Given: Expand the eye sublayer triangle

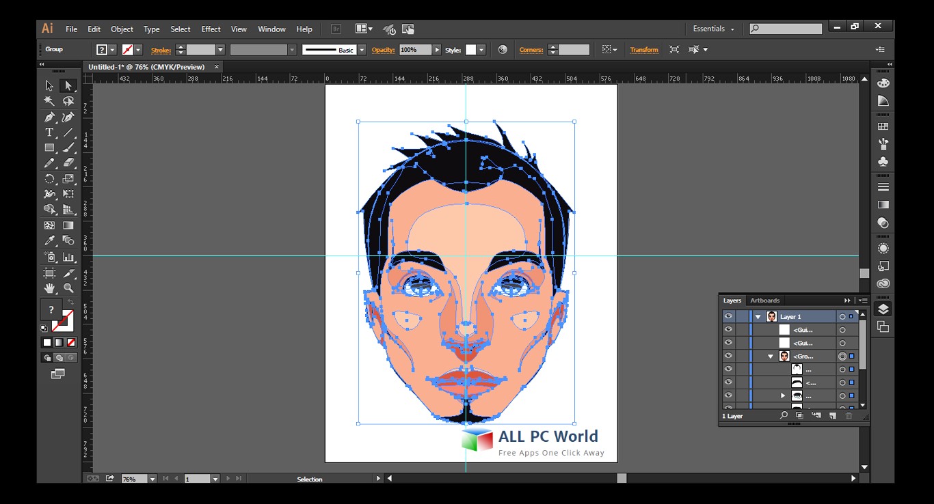Looking at the screenshot, I should click(x=783, y=395).
